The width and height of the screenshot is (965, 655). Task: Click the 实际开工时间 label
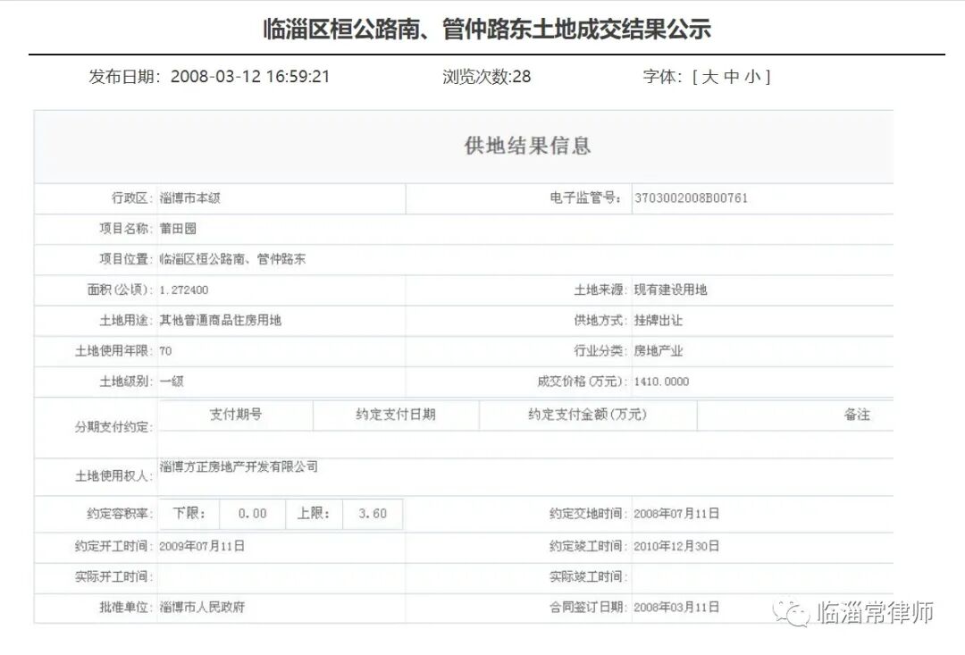pyautogui.click(x=113, y=577)
